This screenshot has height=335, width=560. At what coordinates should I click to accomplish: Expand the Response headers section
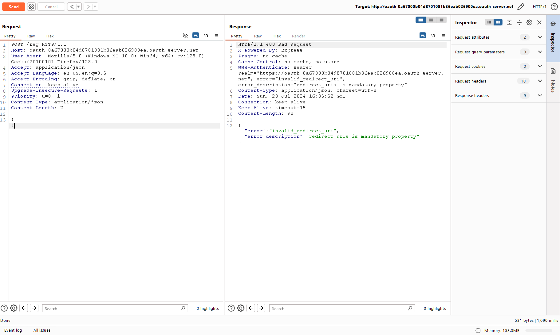540,95
